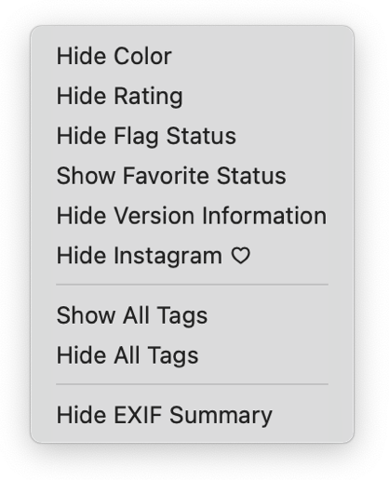
Task: Toggle rating visibility off
Action: pyautogui.click(x=192, y=96)
